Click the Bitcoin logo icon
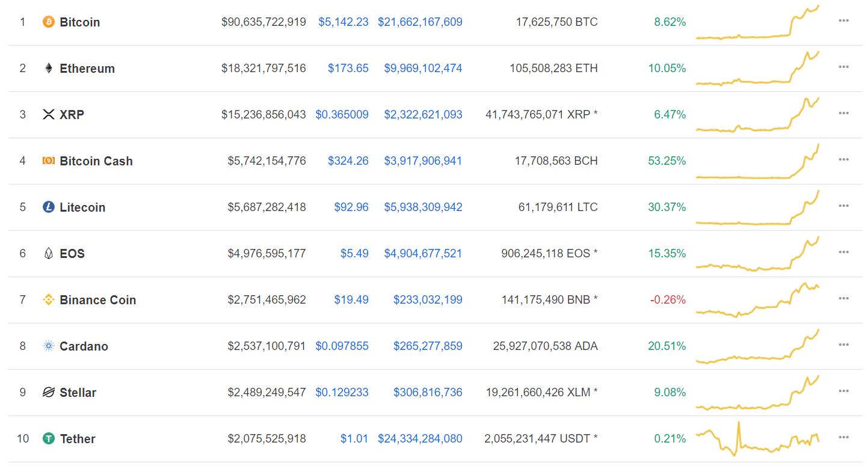Viewport: 868px width, 466px height. [49, 22]
